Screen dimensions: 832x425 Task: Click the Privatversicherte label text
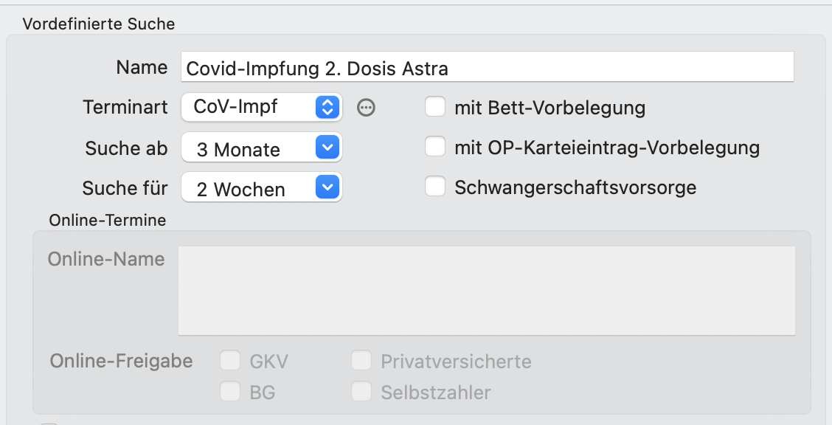(456, 362)
